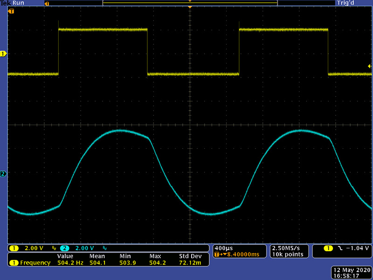Click the waveform record view bar

[190, 3]
